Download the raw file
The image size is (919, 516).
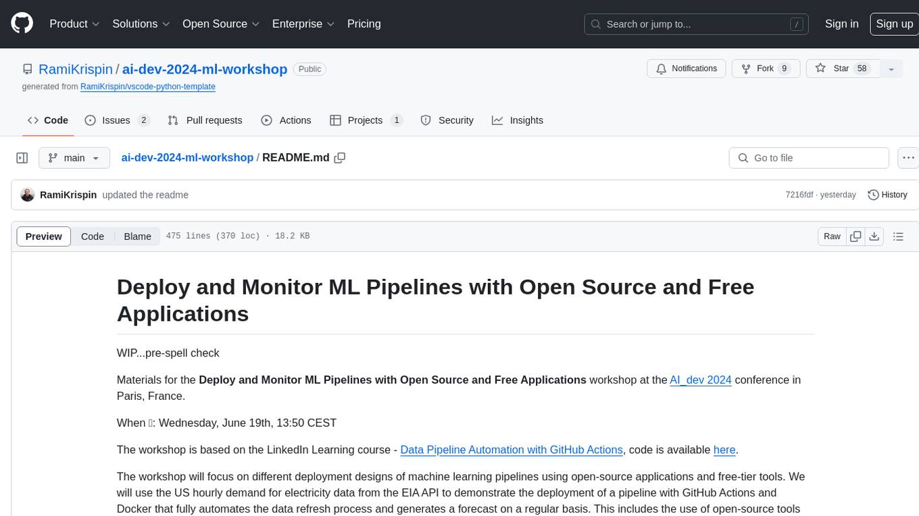874,236
